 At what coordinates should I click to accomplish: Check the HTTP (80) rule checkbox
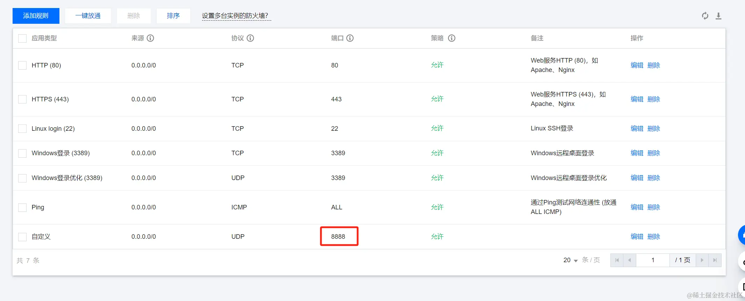[x=22, y=65]
